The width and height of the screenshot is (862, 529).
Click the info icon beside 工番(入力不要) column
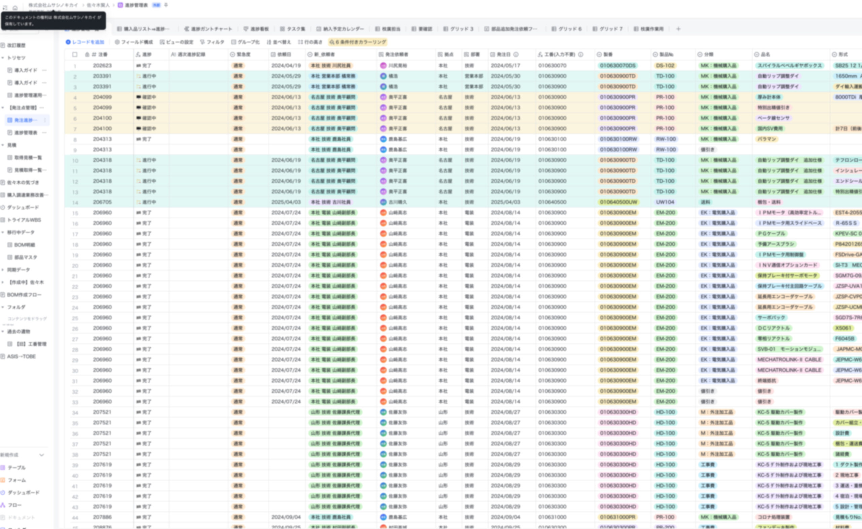pyautogui.click(x=581, y=55)
